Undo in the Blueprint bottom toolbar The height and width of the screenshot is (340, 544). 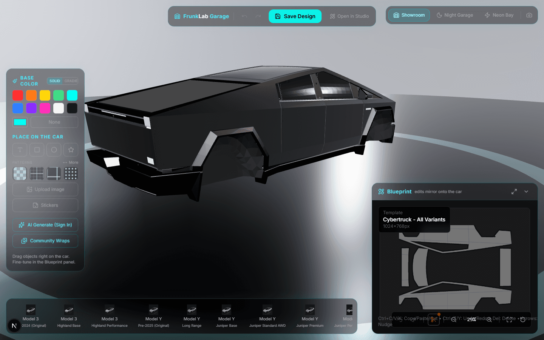[x=401, y=320]
